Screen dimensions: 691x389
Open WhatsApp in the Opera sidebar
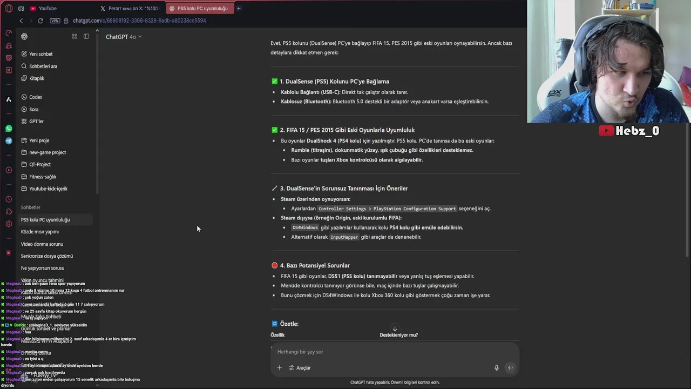click(x=9, y=129)
